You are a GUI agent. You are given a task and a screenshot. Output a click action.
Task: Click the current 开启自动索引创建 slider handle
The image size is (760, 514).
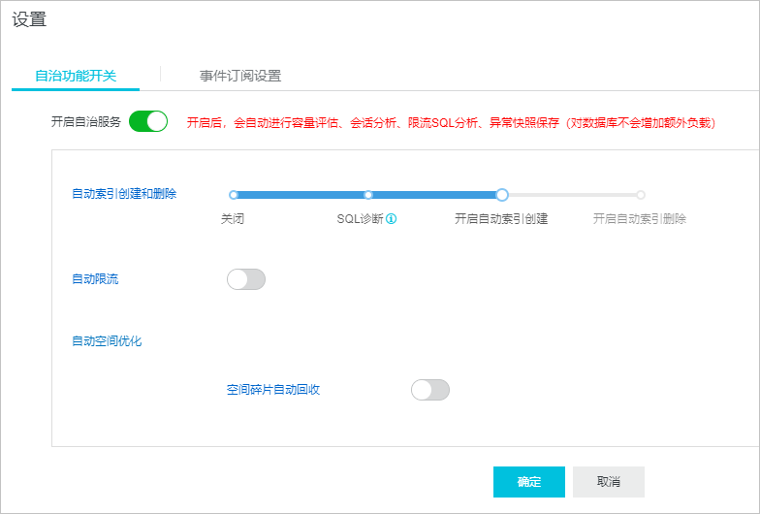point(502,195)
